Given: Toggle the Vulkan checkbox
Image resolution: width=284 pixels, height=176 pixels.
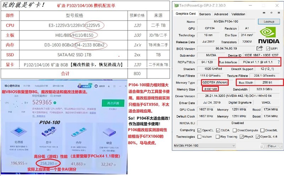Looking at the screenshot, I should [x=199, y=137].
